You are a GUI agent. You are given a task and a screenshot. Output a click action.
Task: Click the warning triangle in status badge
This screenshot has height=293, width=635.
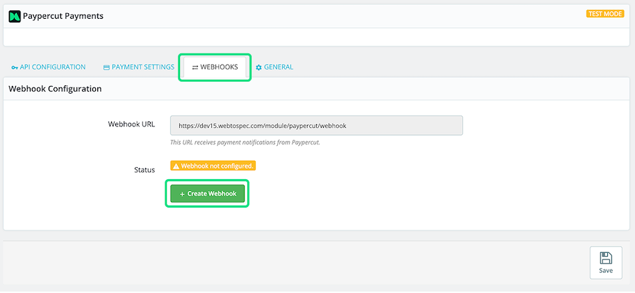coord(176,166)
